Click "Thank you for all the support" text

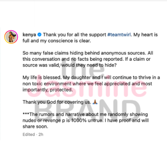point(75,35)
